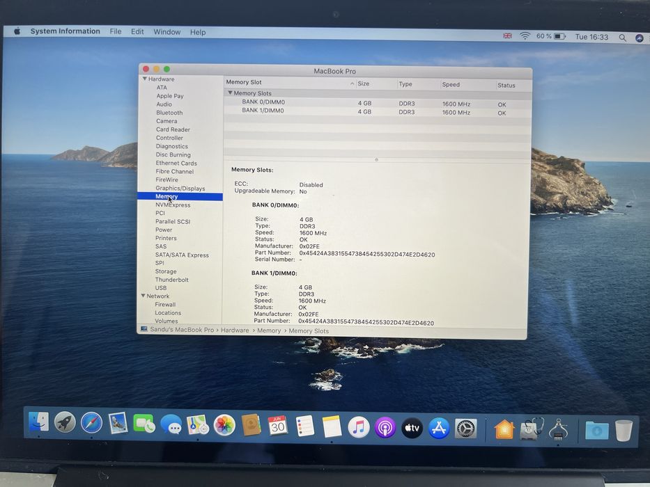Select Bluetooth in the sidebar
Image resolution: width=650 pixels, height=487 pixels.
(x=169, y=113)
